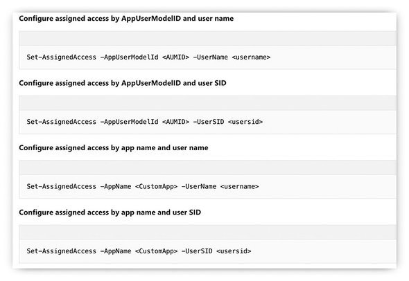Viewport: 409px width, 281px height.
Task: Click gray header bar of first code block
Action: (208, 39)
